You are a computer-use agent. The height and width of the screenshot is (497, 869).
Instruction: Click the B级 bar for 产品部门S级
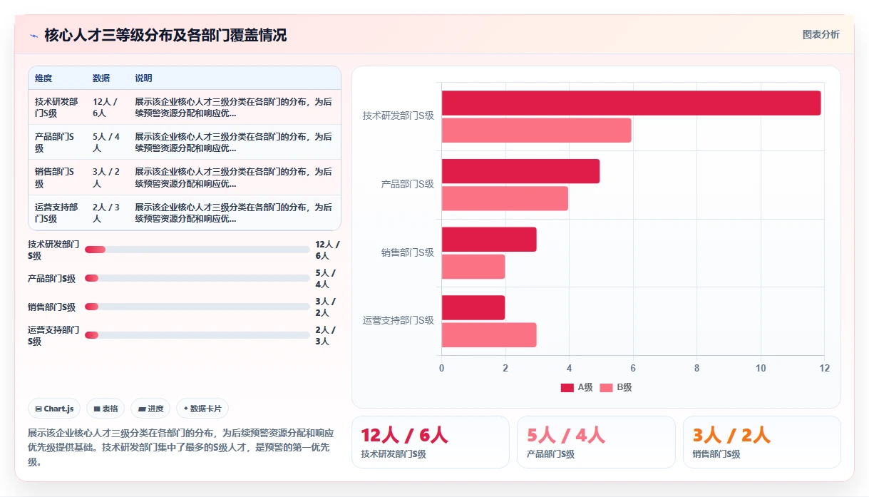tap(505, 198)
